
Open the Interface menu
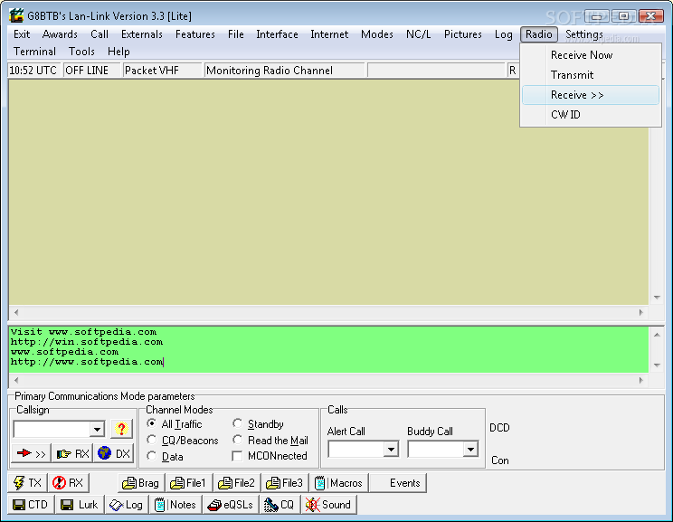277,34
